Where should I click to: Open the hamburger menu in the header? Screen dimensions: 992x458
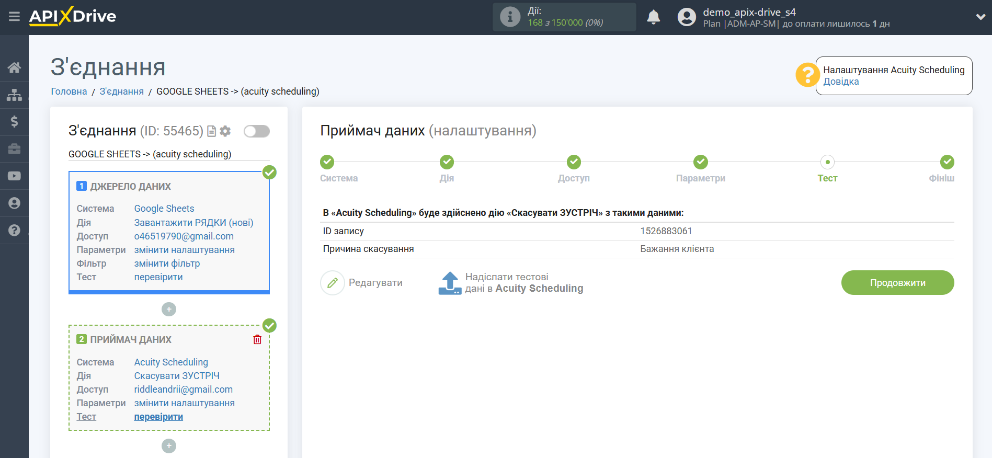coord(14,17)
